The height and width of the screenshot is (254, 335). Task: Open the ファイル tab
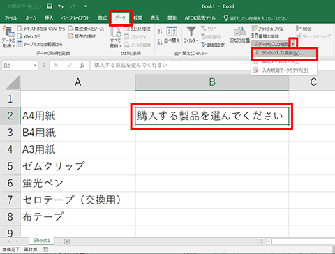[x=10, y=18]
